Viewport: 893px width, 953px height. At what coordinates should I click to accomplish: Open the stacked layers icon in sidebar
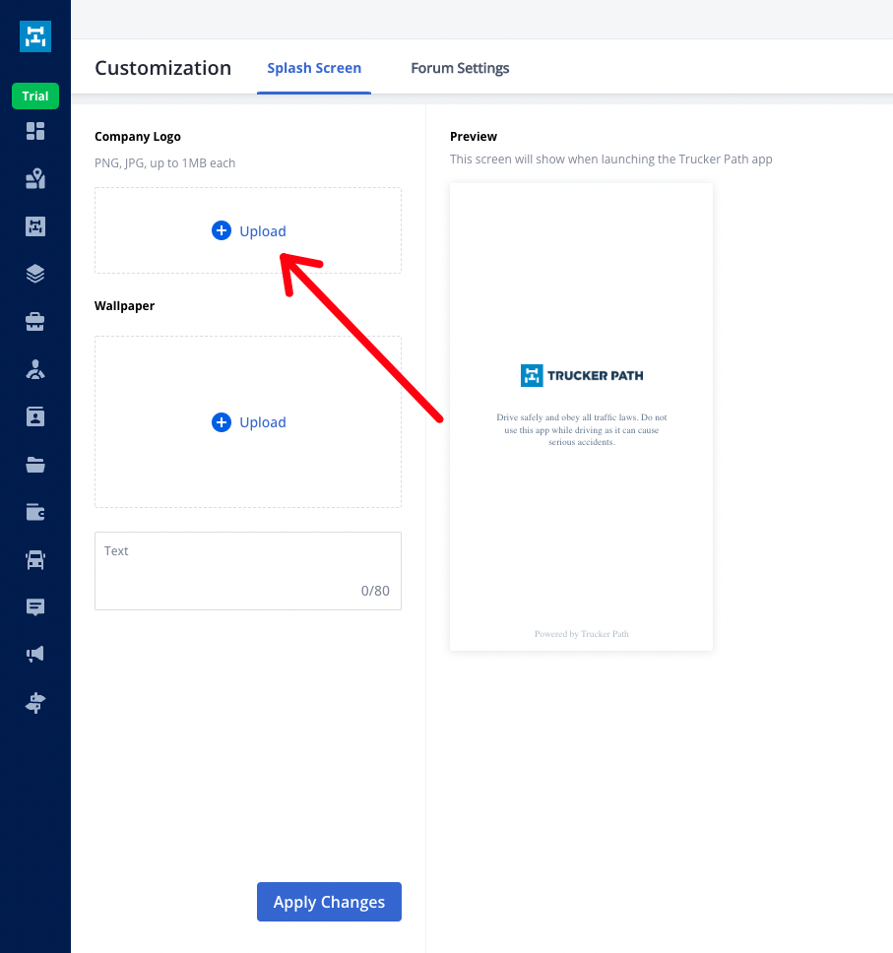(x=35, y=274)
